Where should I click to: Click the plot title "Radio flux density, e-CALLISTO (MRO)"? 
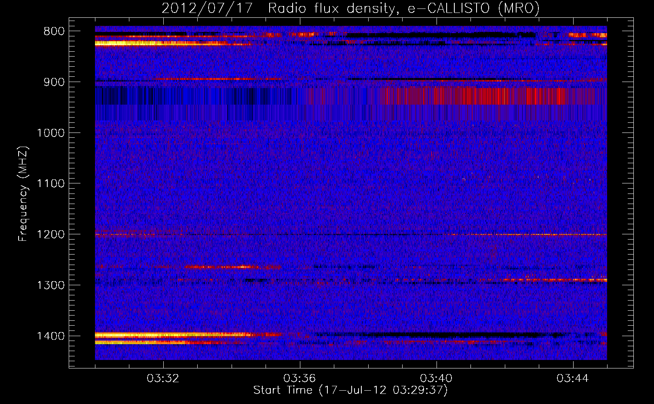(403, 8)
